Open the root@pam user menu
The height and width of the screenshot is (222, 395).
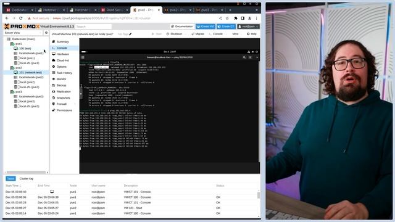pos(248,27)
